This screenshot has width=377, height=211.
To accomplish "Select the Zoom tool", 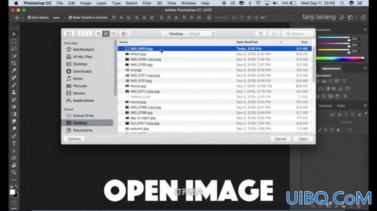I will pyautogui.click(x=14, y=173).
